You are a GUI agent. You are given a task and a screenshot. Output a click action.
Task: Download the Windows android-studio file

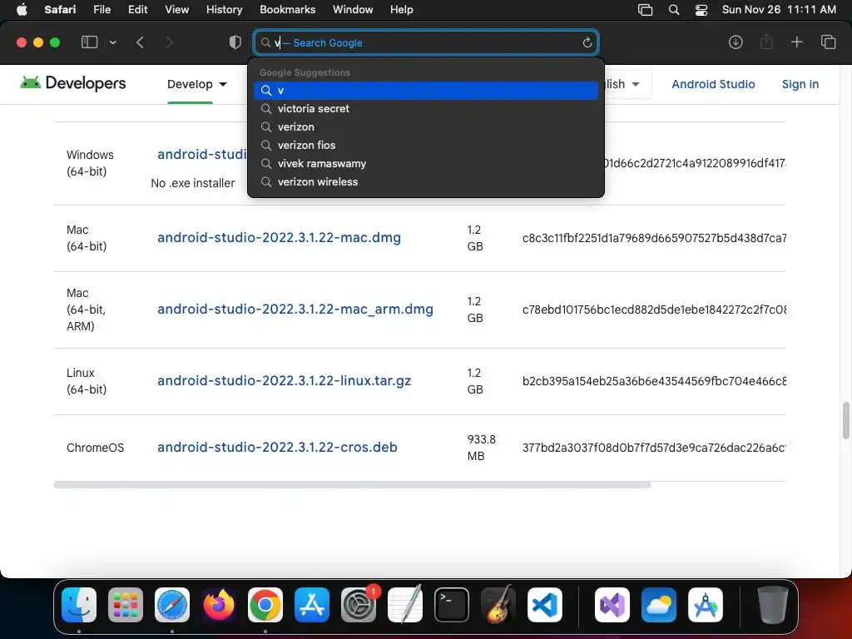[x=201, y=154]
